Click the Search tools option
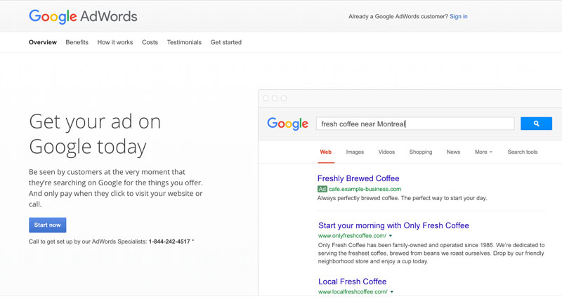 point(523,152)
